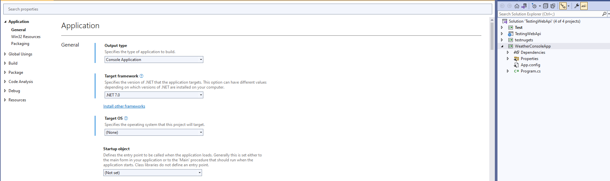Click the web globe icon of TestingWebApi
This screenshot has width=610, height=181.
click(511, 34)
